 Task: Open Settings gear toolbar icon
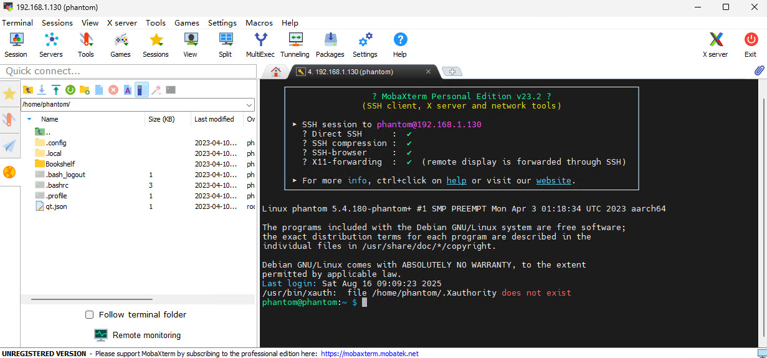coord(365,45)
